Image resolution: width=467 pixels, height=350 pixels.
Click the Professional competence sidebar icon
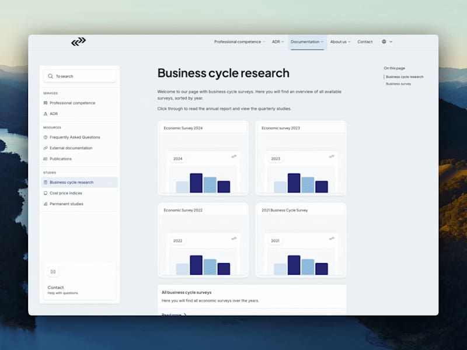46,103
